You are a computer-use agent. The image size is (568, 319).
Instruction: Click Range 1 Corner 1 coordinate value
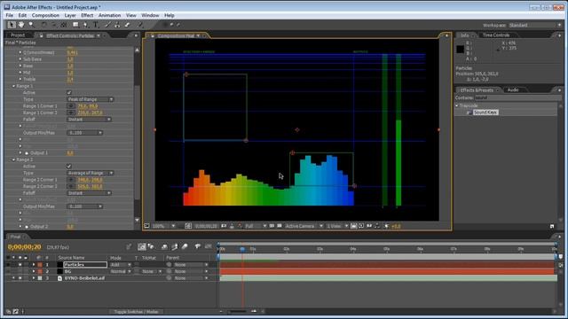click(88, 106)
